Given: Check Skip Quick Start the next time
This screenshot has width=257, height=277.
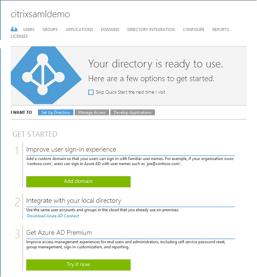Looking at the screenshot, I should [x=91, y=92].
